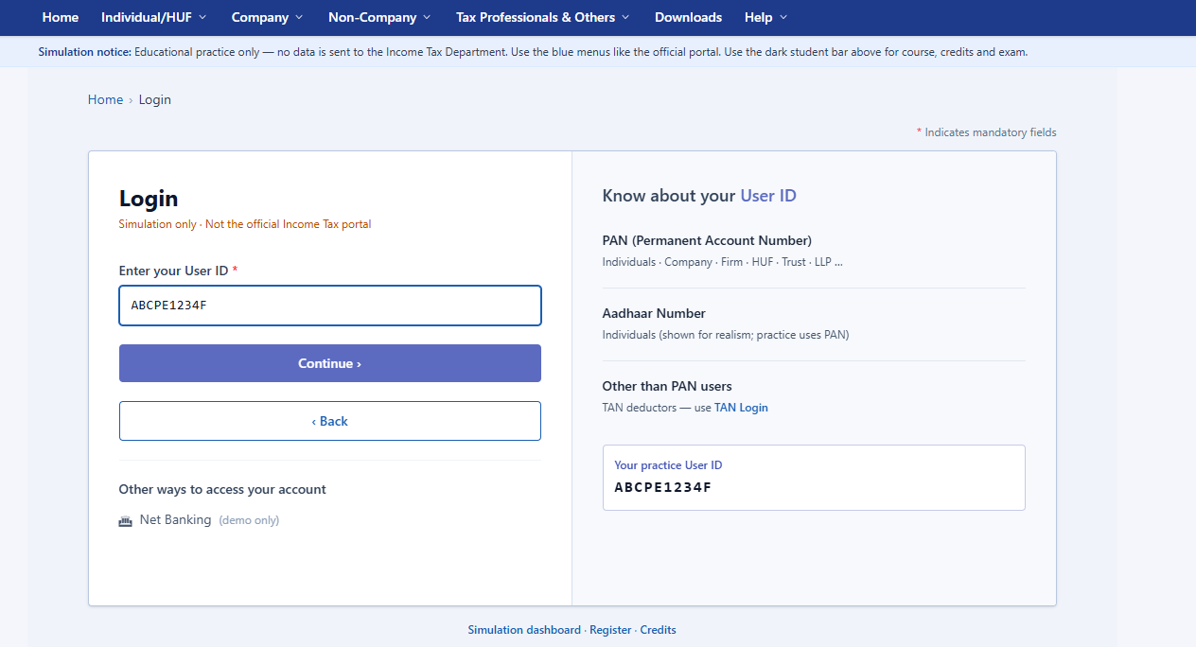This screenshot has width=1196, height=647.
Task: Select the practice User ID ABCPE1234F value
Action: [662, 487]
